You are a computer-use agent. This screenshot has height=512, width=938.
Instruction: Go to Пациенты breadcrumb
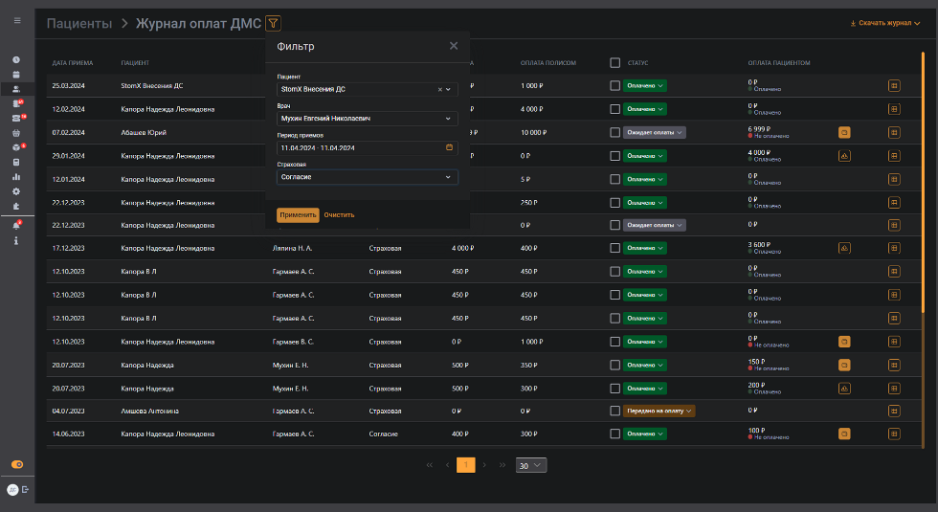pos(79,23)
